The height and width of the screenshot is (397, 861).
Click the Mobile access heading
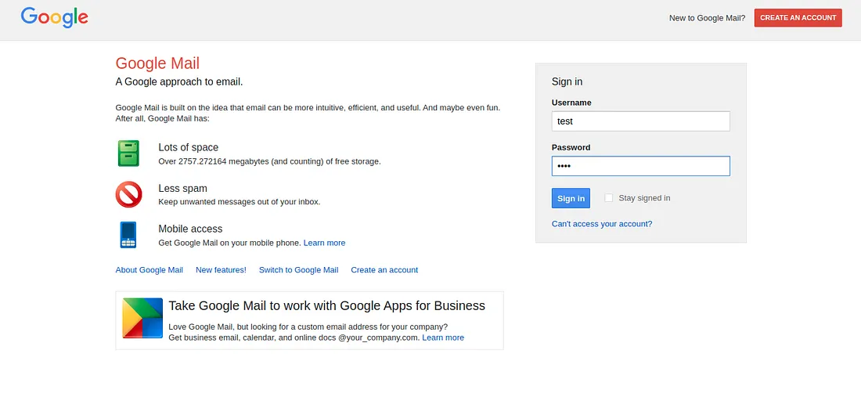tap(190, 229)
